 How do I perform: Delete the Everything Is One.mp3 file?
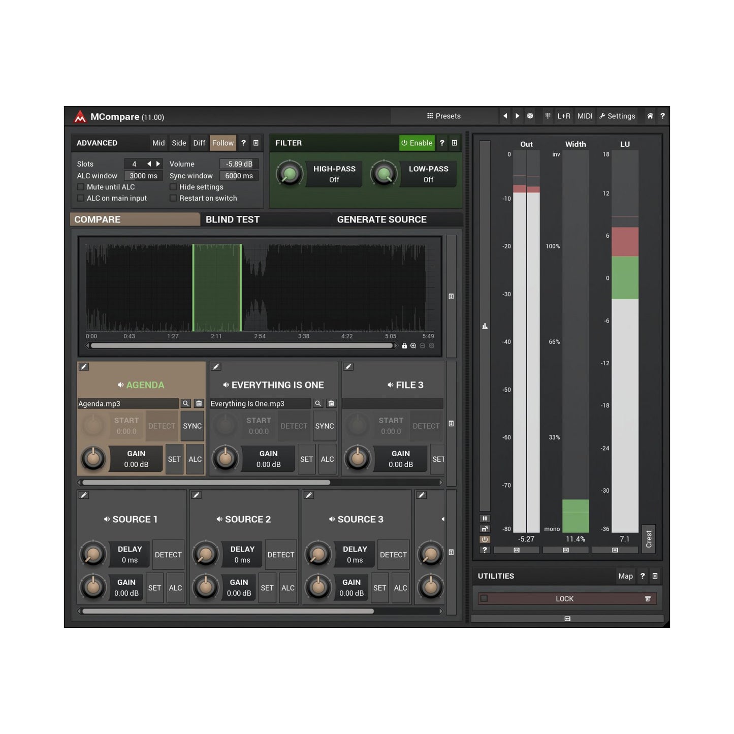(331, 403)
